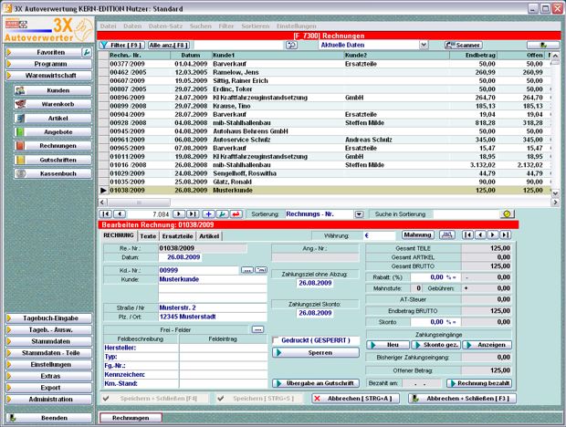This screenshot has width=566, height=427.
Task: Click the Kd.-Nr. input field showing 00999
Action: [x=198, y=270]
